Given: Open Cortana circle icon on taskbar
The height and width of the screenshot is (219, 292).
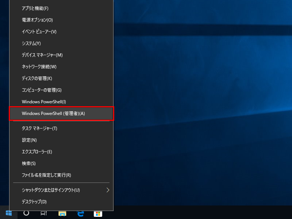Looking at the screenshot, I should pyautogui.click(x=26, y=213).
